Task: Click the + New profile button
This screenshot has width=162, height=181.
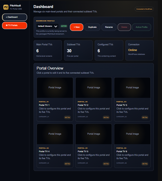Action: pos(77,27)
